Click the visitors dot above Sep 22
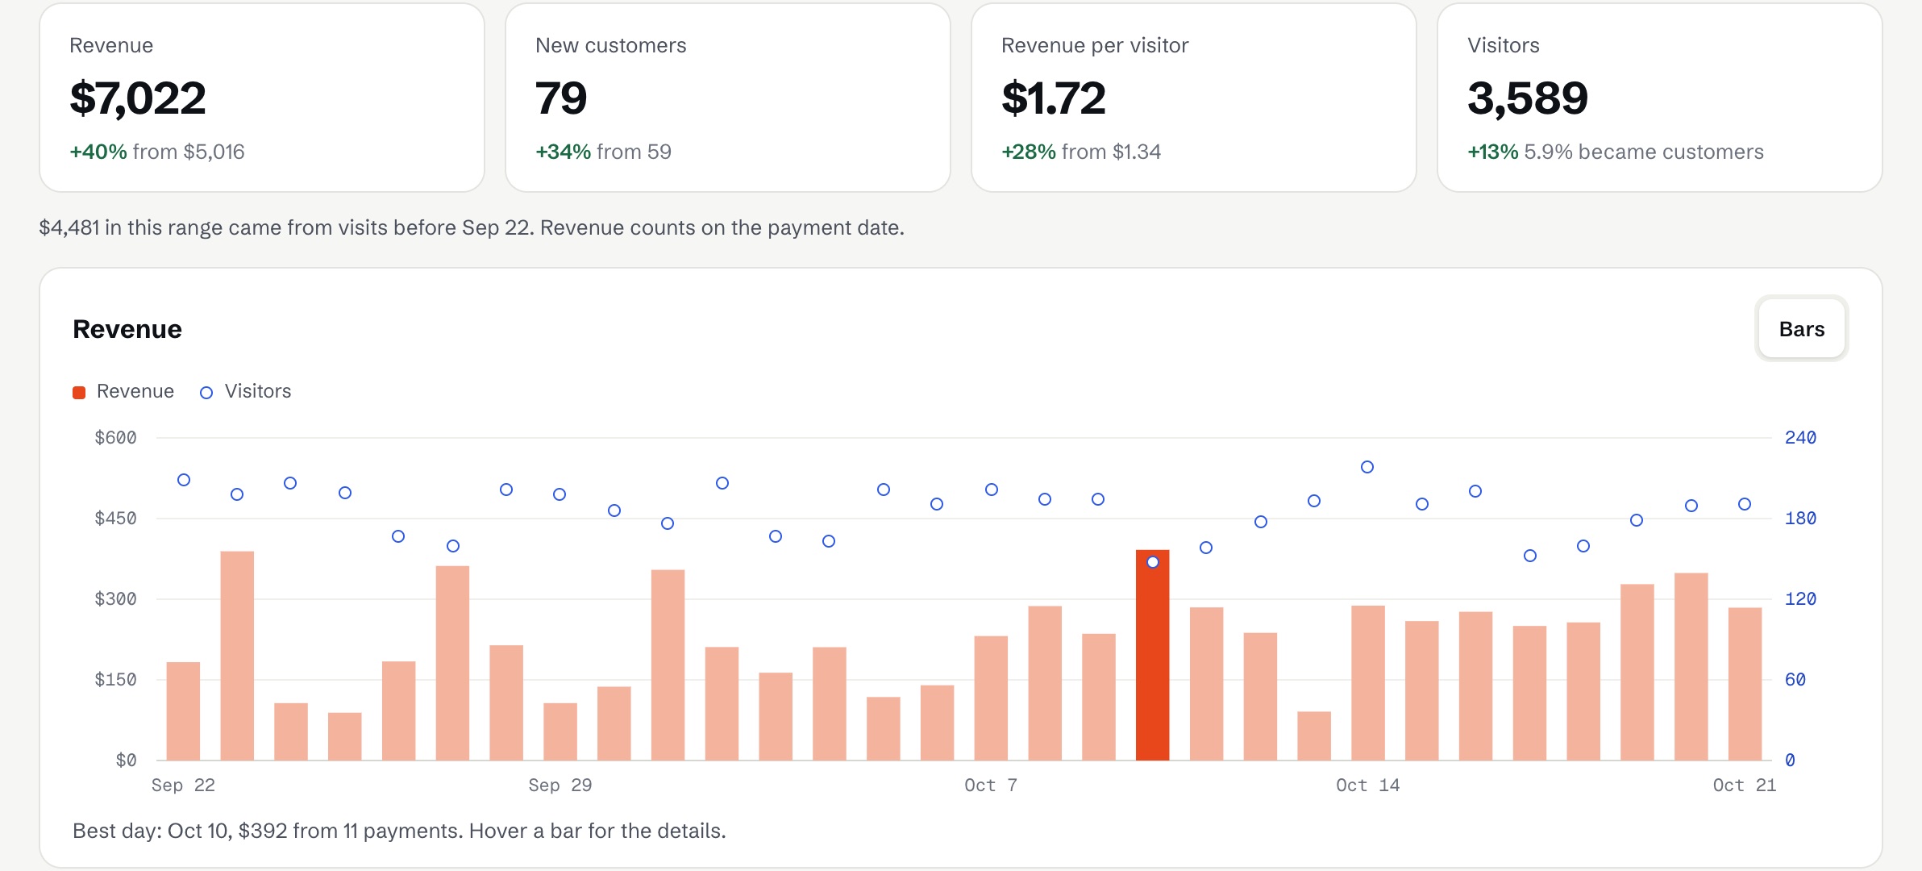 pos(184,480)
